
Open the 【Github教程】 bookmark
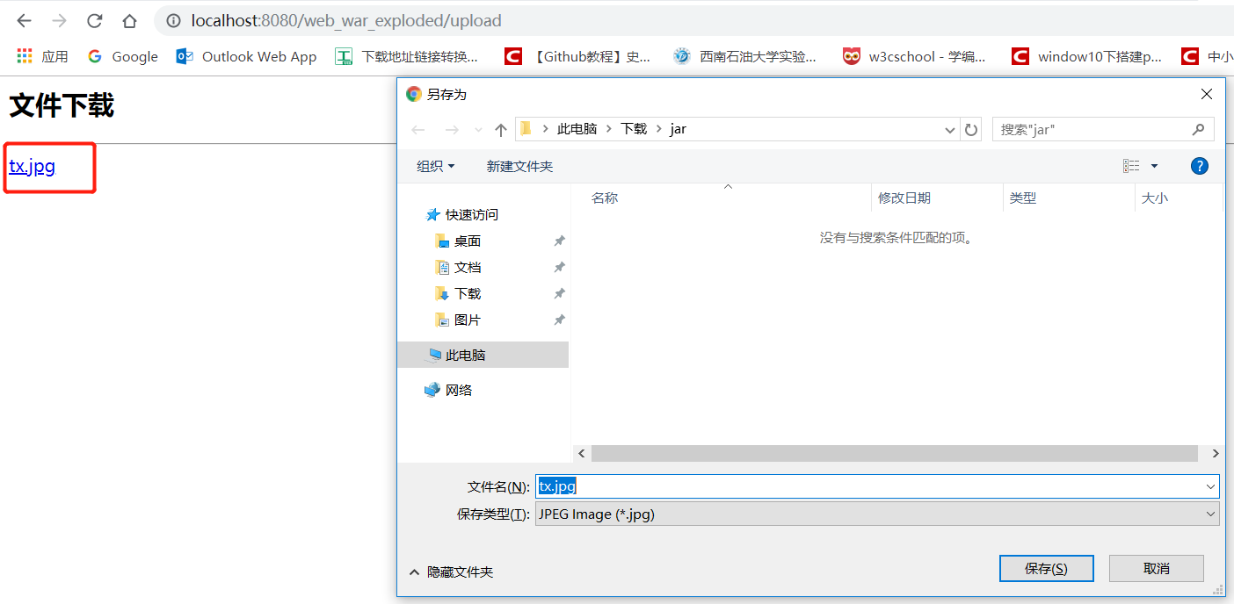[577, 56]
